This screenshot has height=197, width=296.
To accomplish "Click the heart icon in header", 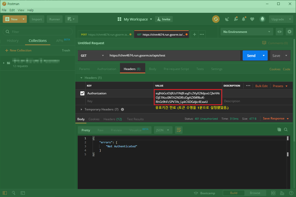I will (x=252, y=19).
